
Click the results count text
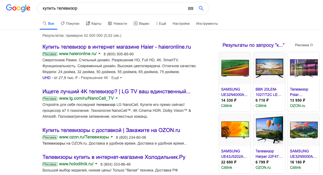coord(82,35)
